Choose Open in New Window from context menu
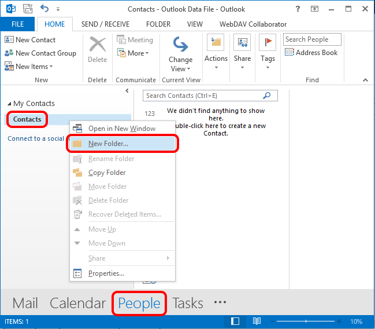The height and width of the screenshot is (329, 375). click(x=122, y=129)
